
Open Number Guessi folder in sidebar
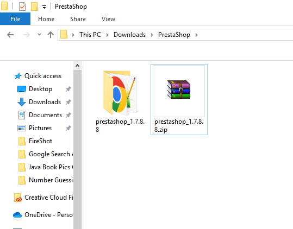[x=51, y=180]
